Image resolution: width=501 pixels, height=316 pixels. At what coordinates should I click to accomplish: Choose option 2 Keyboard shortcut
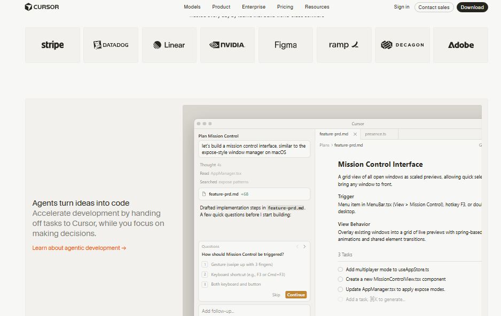[x=244, y=274]
